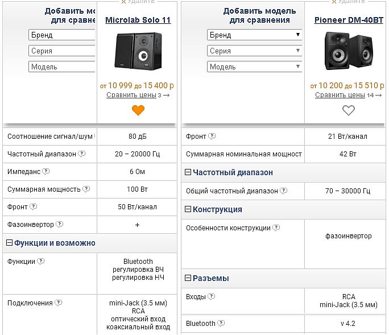
Task: Open help icon beside Суммарная мощность
Action: (x=86, y=189)
